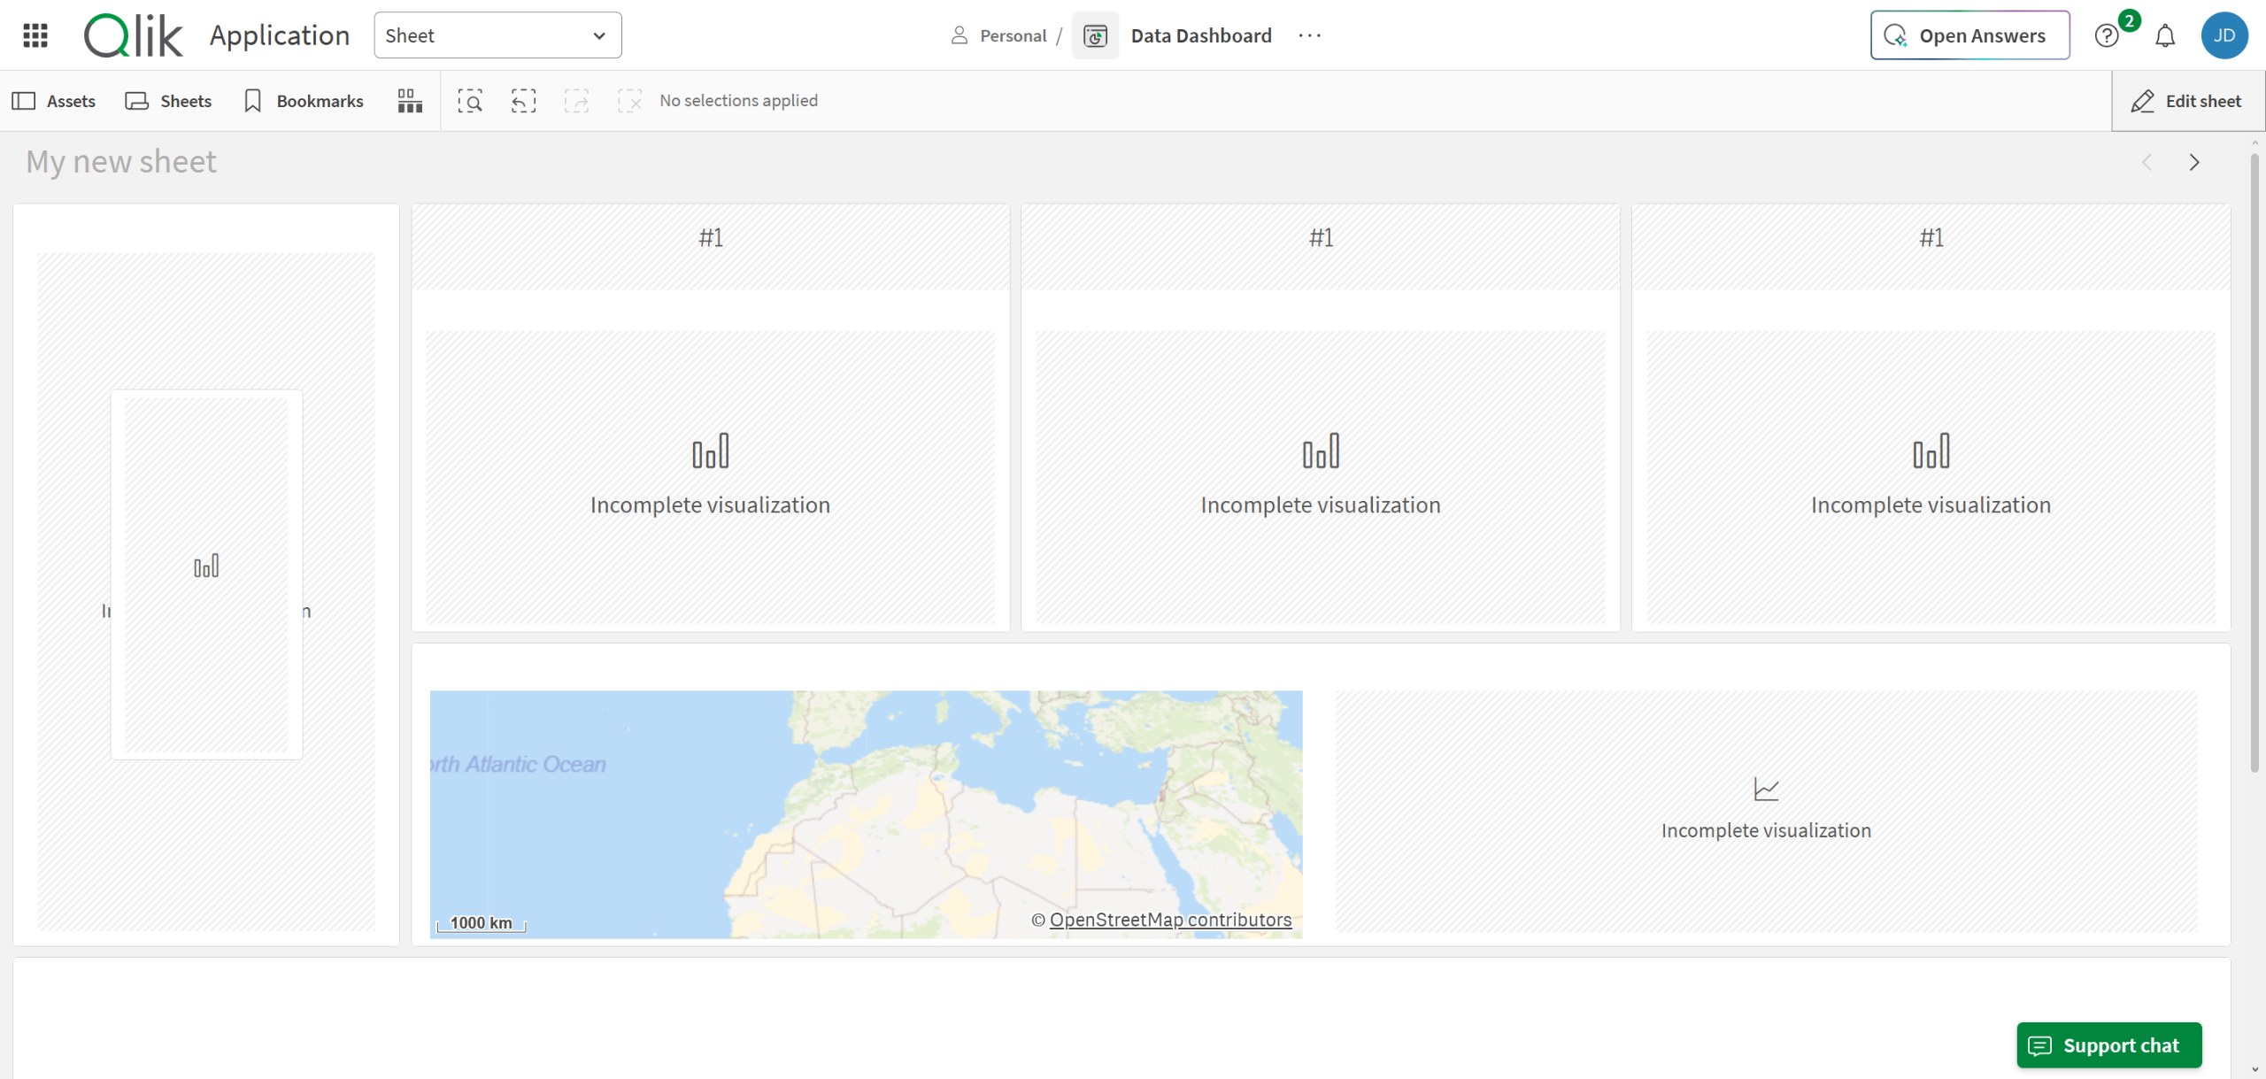Open the Support chat button
This screenshot has height=1079, width=2266.
(2108, 1045)
